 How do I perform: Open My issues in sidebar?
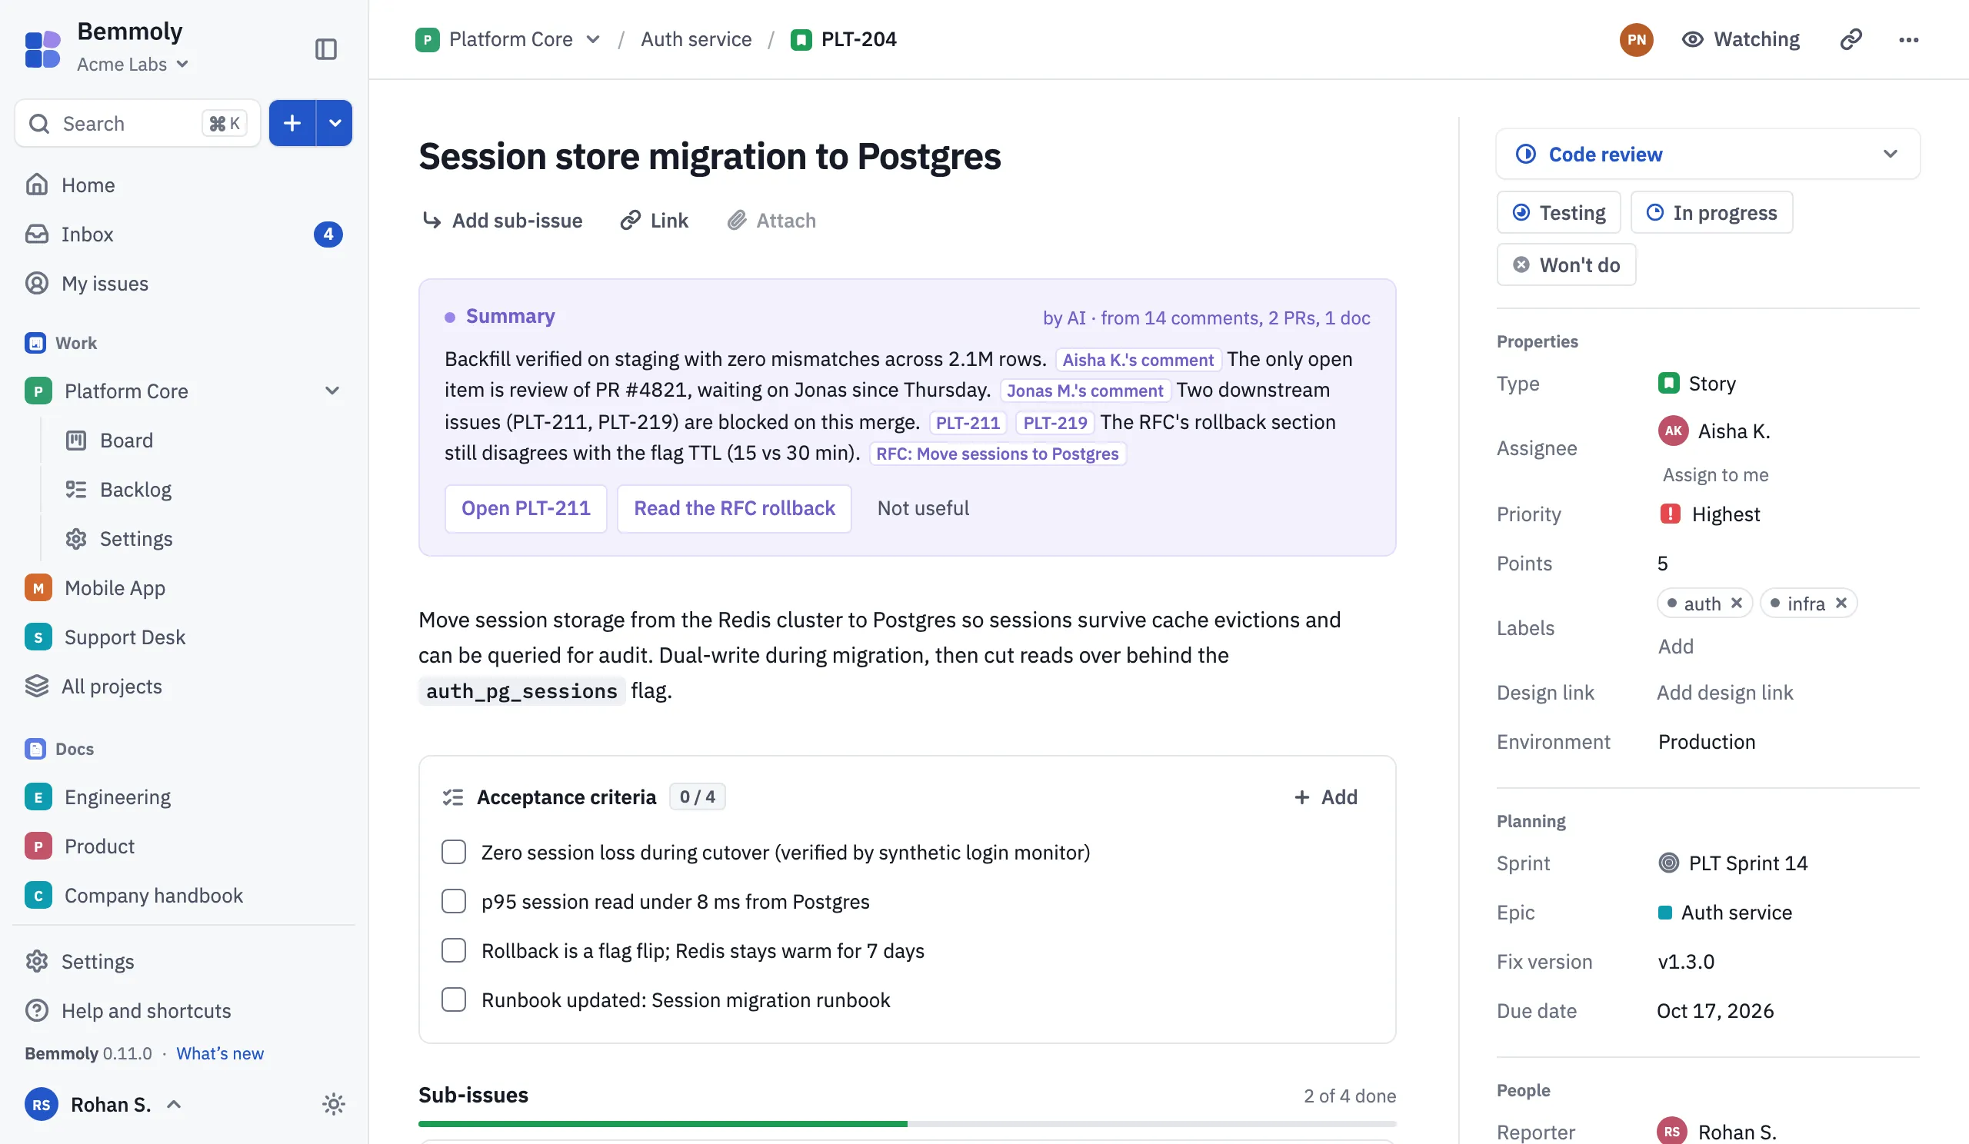[184, 284]
